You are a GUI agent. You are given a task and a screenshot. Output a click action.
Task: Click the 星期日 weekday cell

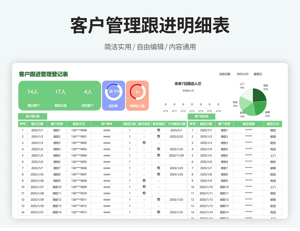(x=258, y=74)
